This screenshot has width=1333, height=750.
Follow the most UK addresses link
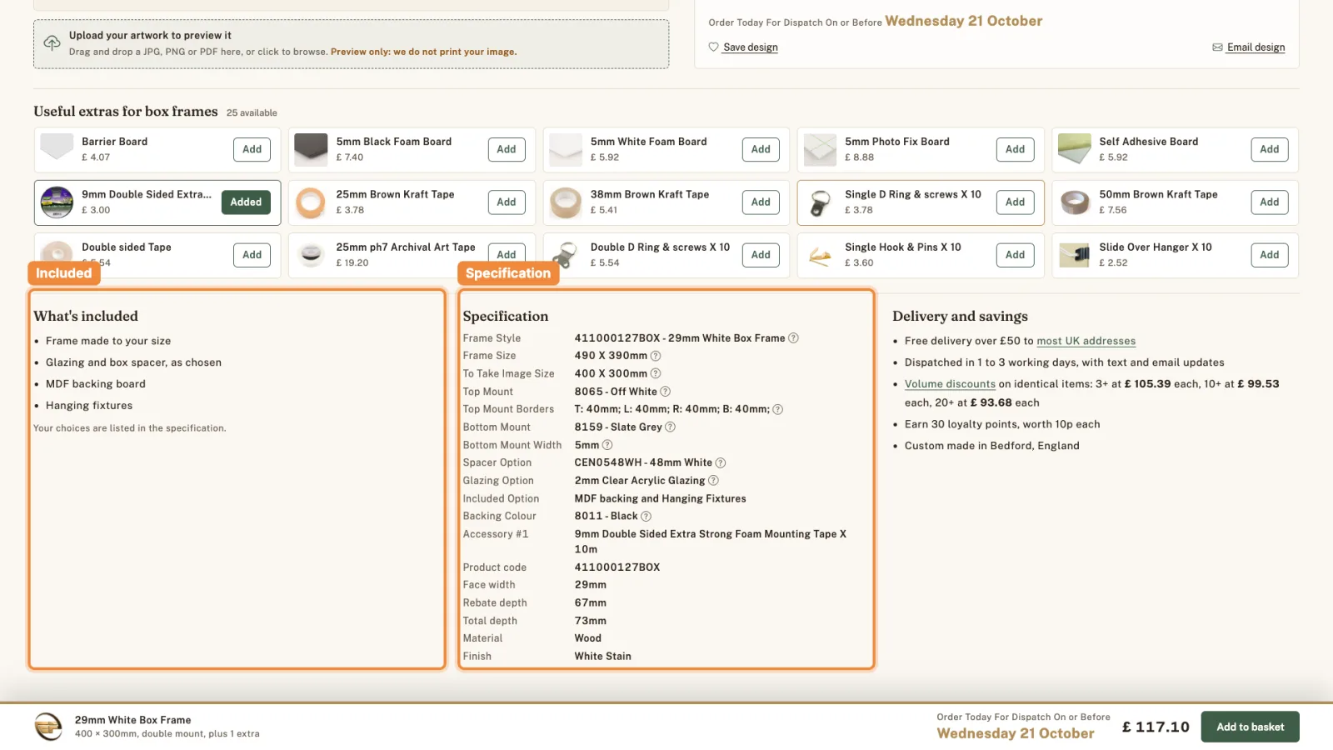(x=1086, y=341)
